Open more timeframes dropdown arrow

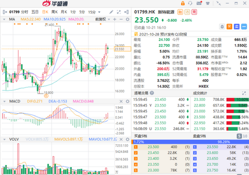point(99,12)
